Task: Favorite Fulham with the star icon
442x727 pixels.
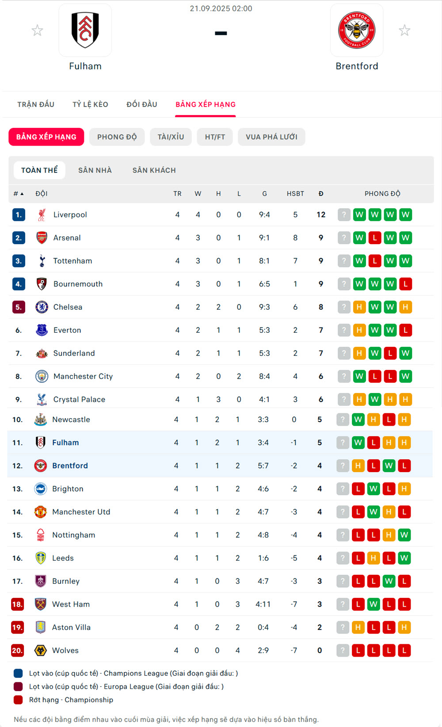Action: [x=38, y=31]
